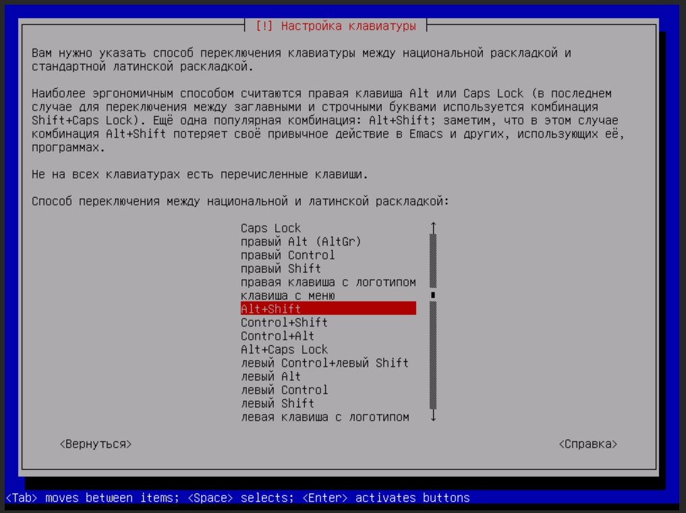
Task: Select the Caps Lock list option
Action: 271,229
